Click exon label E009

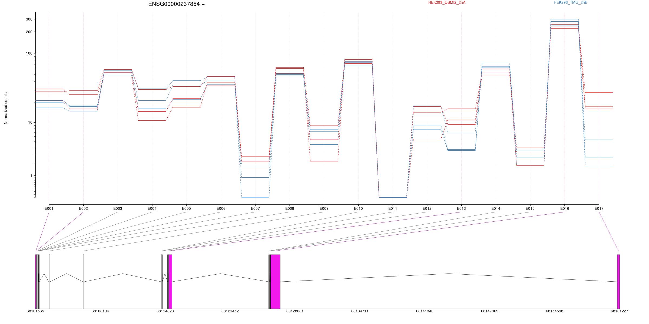[x=324, y=208]
